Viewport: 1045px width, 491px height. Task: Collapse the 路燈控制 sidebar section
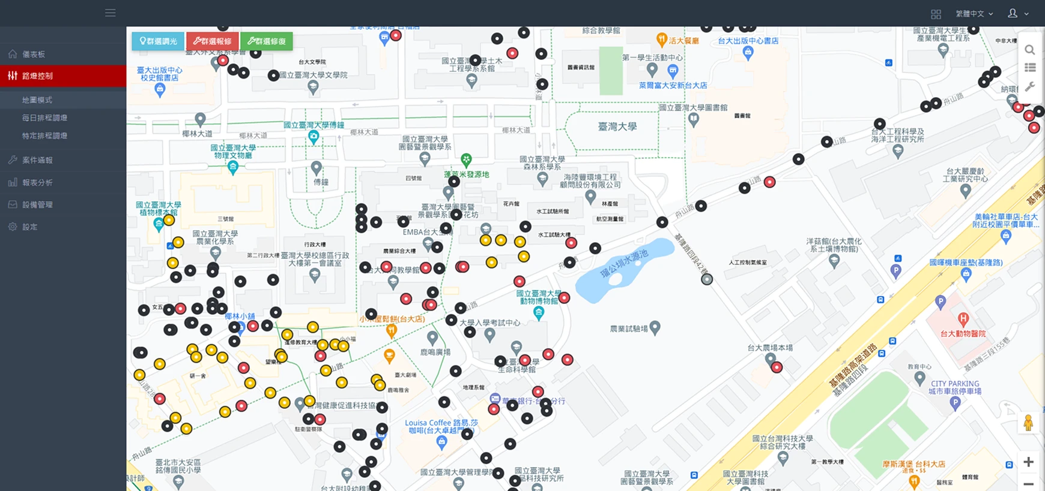point(37,76)
